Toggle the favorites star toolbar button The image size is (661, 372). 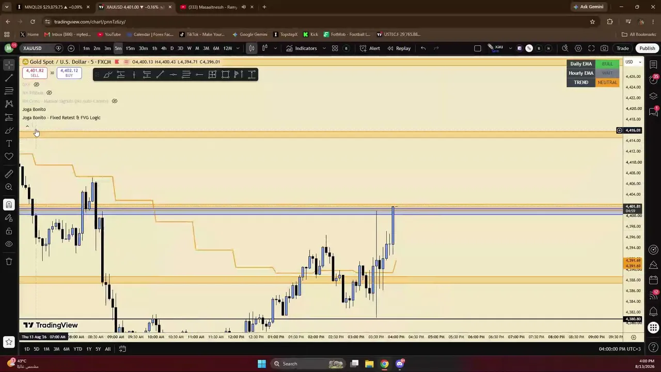pyautogui.click(x=9, y=342)
